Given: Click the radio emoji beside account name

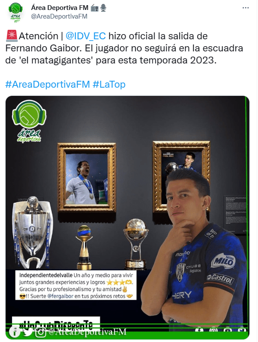Looking at the screenshot, I should click(x=95, y=8).
